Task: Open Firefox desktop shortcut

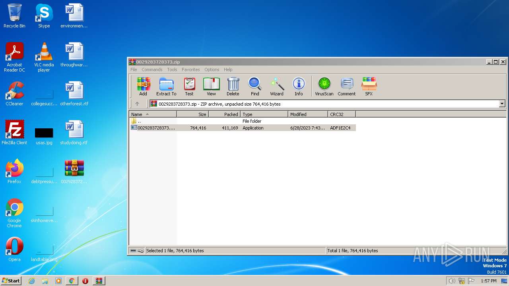Action: click(x=14, y=172)
